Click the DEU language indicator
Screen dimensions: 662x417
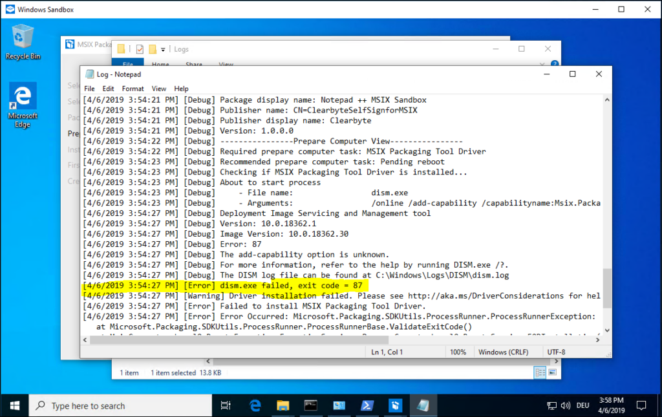pyautogui.click(x=582, y=405)
